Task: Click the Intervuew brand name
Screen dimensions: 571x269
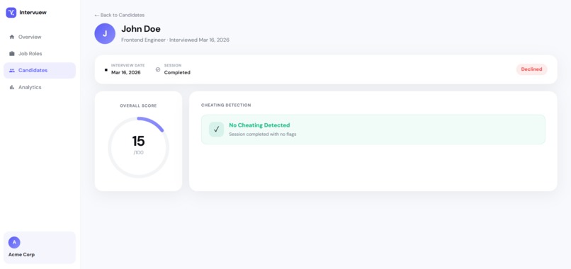Action: [33, 13]
